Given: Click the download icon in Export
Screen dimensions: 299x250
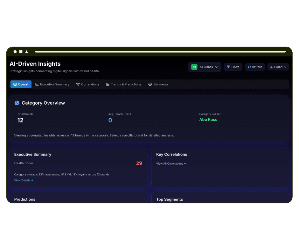Looking at the screenshot, I should coord(271,67).
